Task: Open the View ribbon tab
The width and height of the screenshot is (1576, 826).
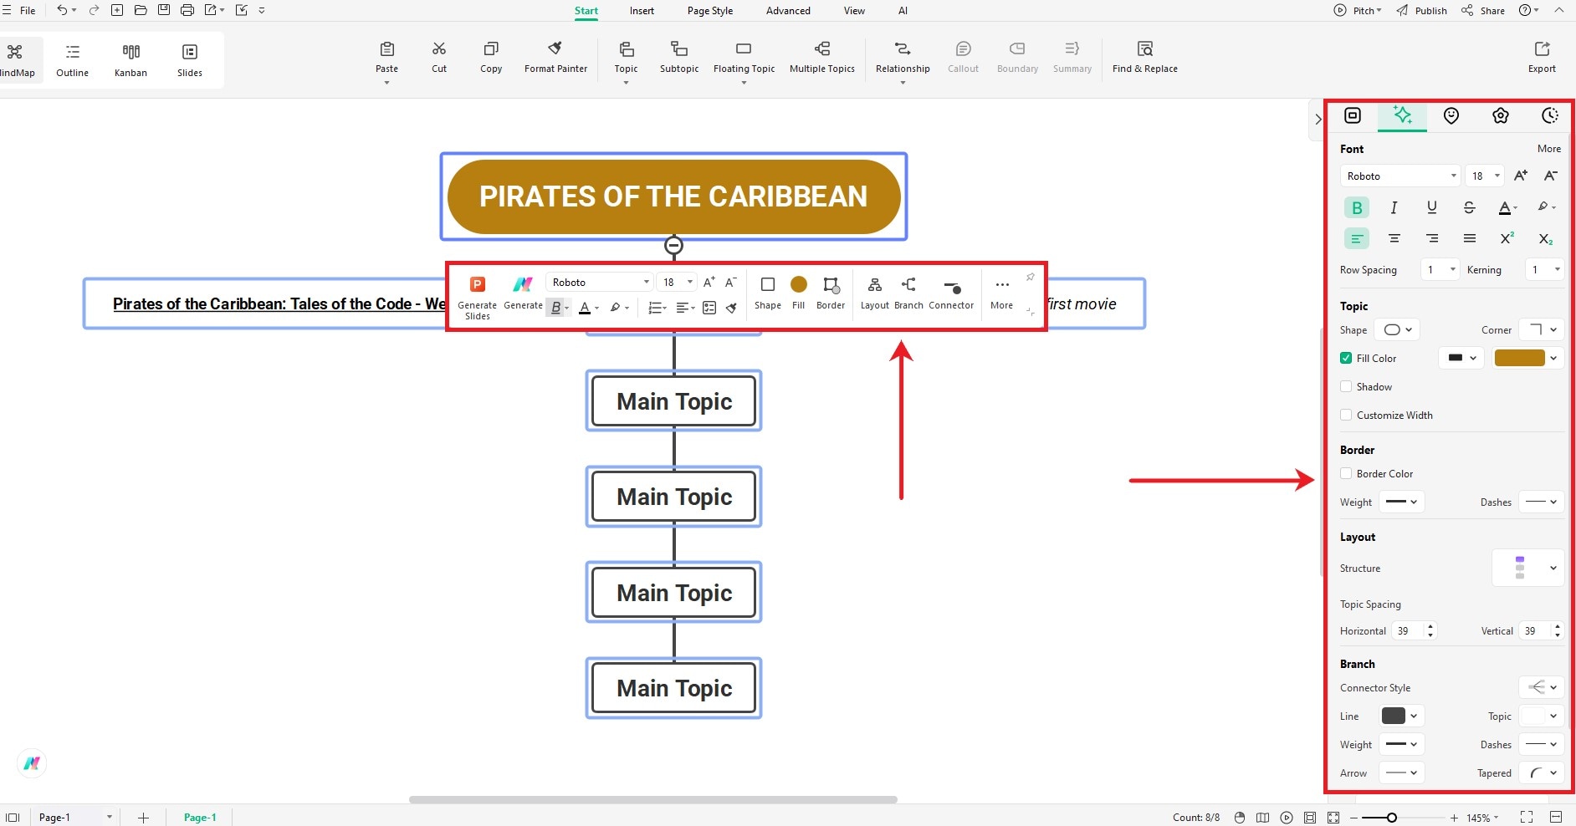Action: (854, 11)
